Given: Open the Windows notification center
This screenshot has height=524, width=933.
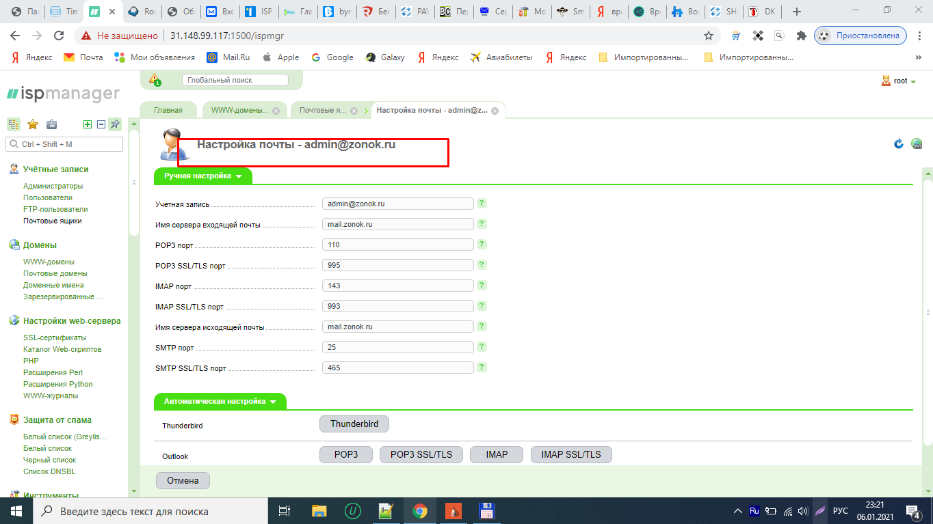Looking at the screenshot, I should pyautogui.click(x=913, y=511).
